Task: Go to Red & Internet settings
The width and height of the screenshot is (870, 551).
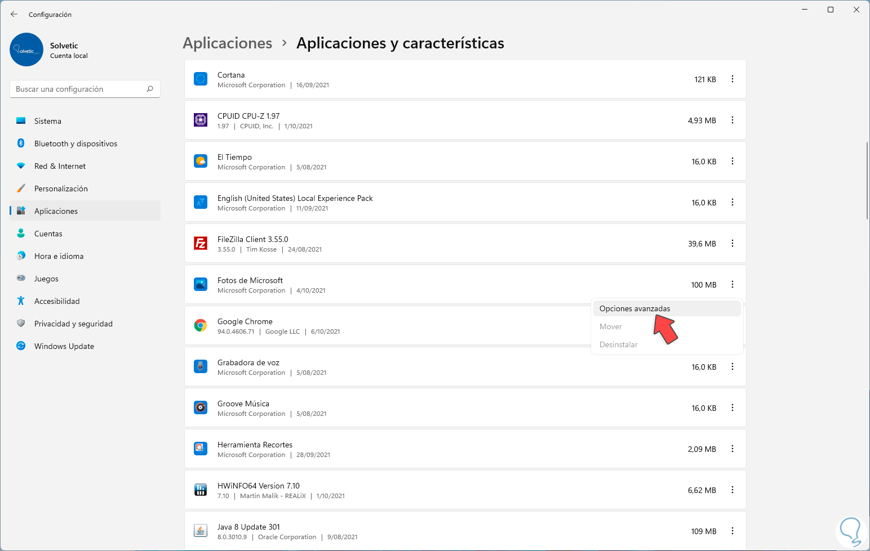Action: [x=85, y=166]
